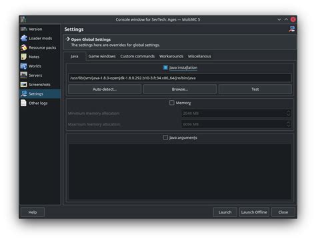Click the Java path input field
Viewport: 316px width, 241px height.
click(x=180, y=78)
